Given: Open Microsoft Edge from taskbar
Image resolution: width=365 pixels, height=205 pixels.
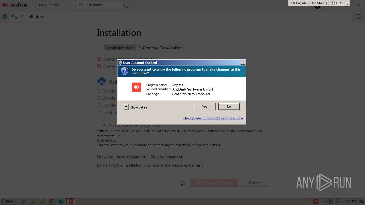Looking at the screenshot, I should (61, 201).
